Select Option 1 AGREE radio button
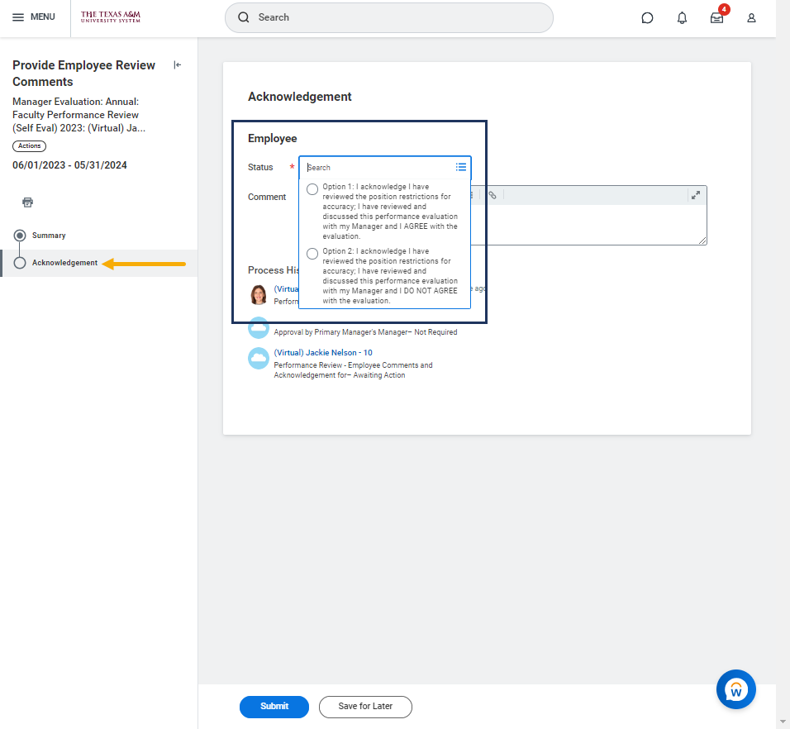Screen dimensions: 790x729 (x=312, y=189)
